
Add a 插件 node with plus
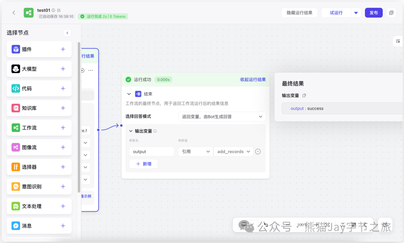point(63,49)
